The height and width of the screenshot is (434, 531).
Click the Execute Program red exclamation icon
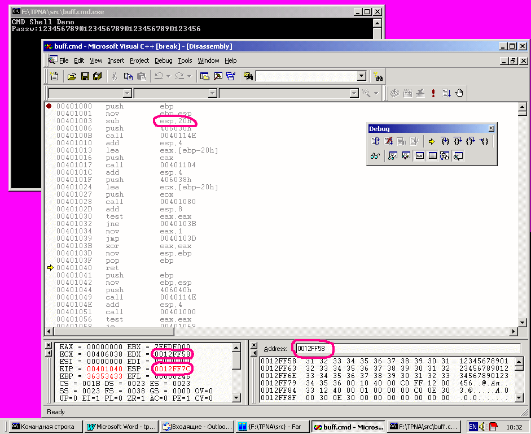coord(433,93)
